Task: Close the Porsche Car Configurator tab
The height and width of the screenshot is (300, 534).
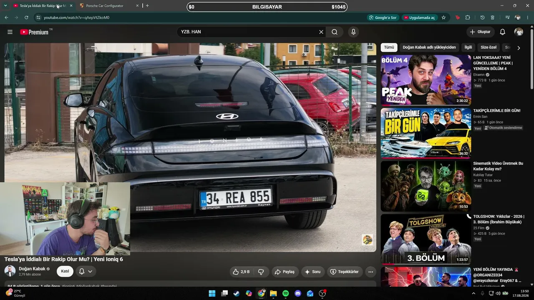Action: 137,6
